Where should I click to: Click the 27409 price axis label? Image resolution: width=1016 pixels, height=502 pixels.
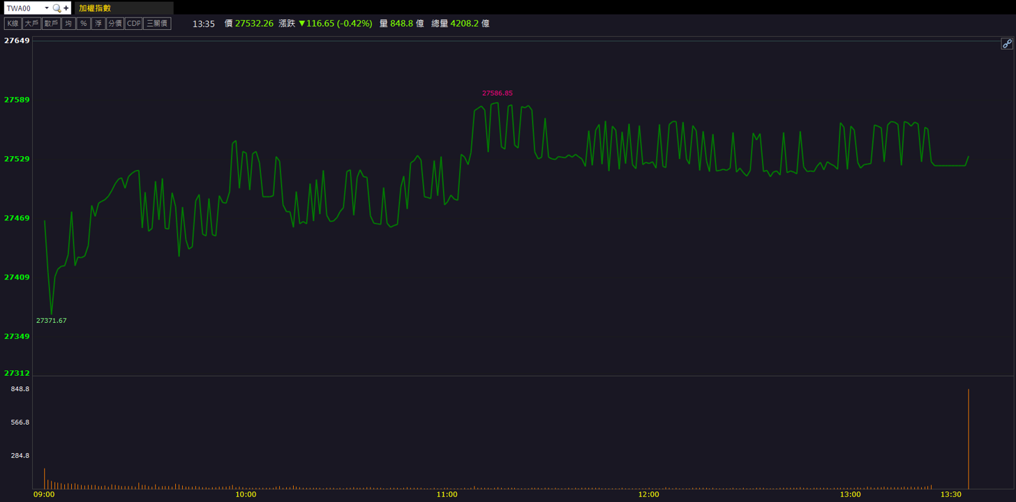click(x=17, y=277)
